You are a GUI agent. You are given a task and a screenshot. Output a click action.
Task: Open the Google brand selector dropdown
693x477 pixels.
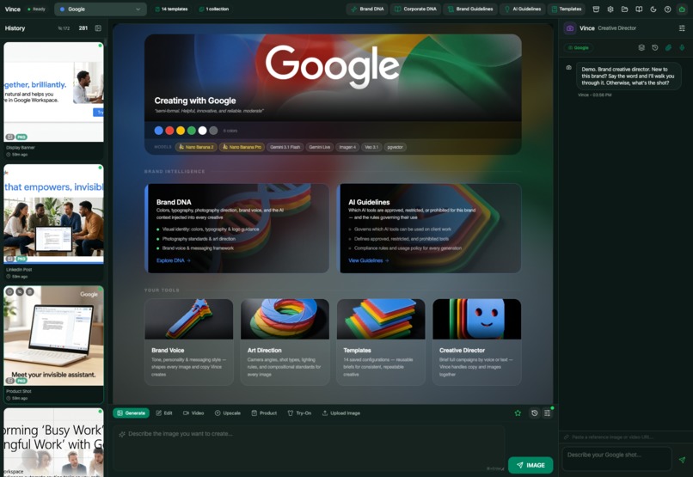click(101, 9)
